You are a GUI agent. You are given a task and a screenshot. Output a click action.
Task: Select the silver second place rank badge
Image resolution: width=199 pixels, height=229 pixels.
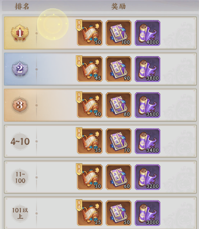point(20,69)
